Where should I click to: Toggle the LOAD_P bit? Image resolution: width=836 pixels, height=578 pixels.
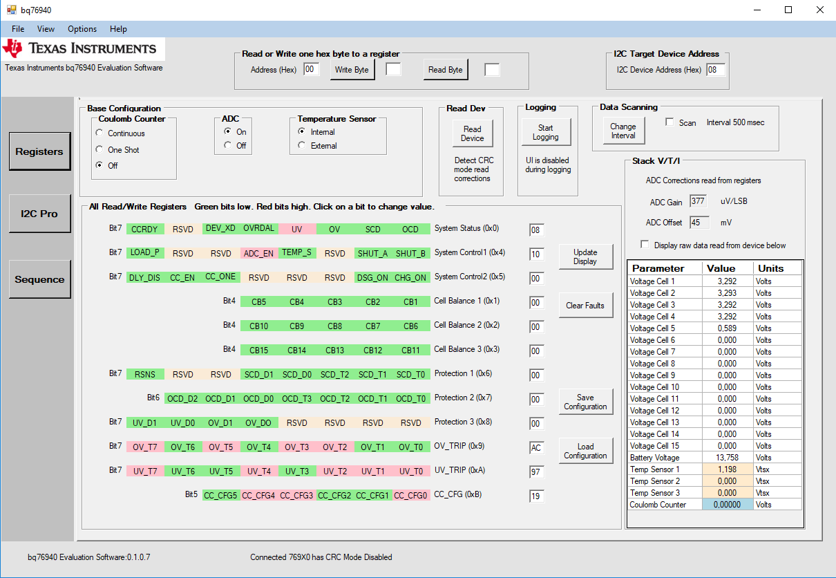145,252
